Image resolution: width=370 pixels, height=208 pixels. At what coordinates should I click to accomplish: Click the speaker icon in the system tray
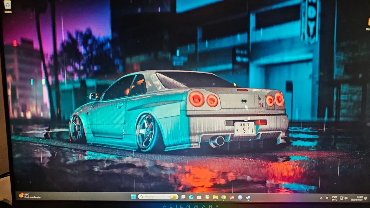click(x=346, y=198)
